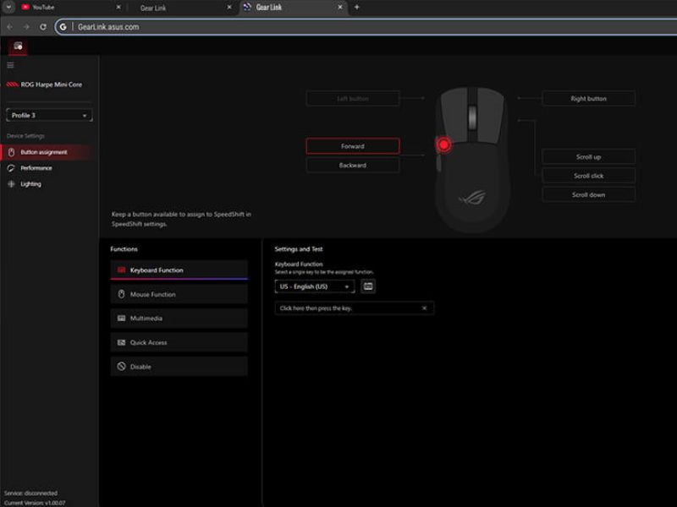Click the key capture input field
Image resolution: width=677 pixels, height=507 pixels.
pyautogui.click(x=347, y=308)
